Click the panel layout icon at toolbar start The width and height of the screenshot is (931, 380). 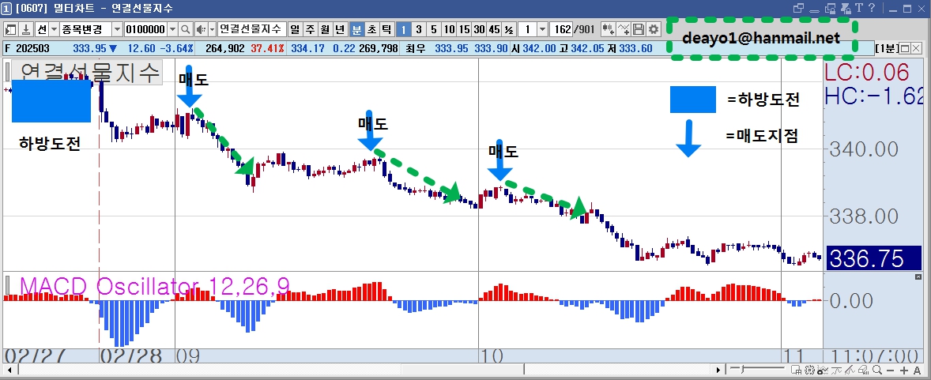pyautogui.click(x=11, y=29)
